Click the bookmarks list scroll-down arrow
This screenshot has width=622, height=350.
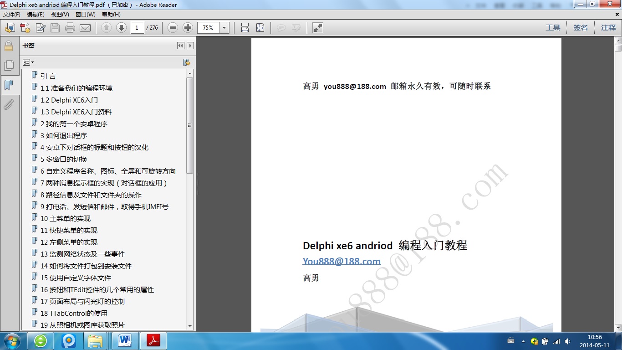pyautogui.click(x=190, y=326)
